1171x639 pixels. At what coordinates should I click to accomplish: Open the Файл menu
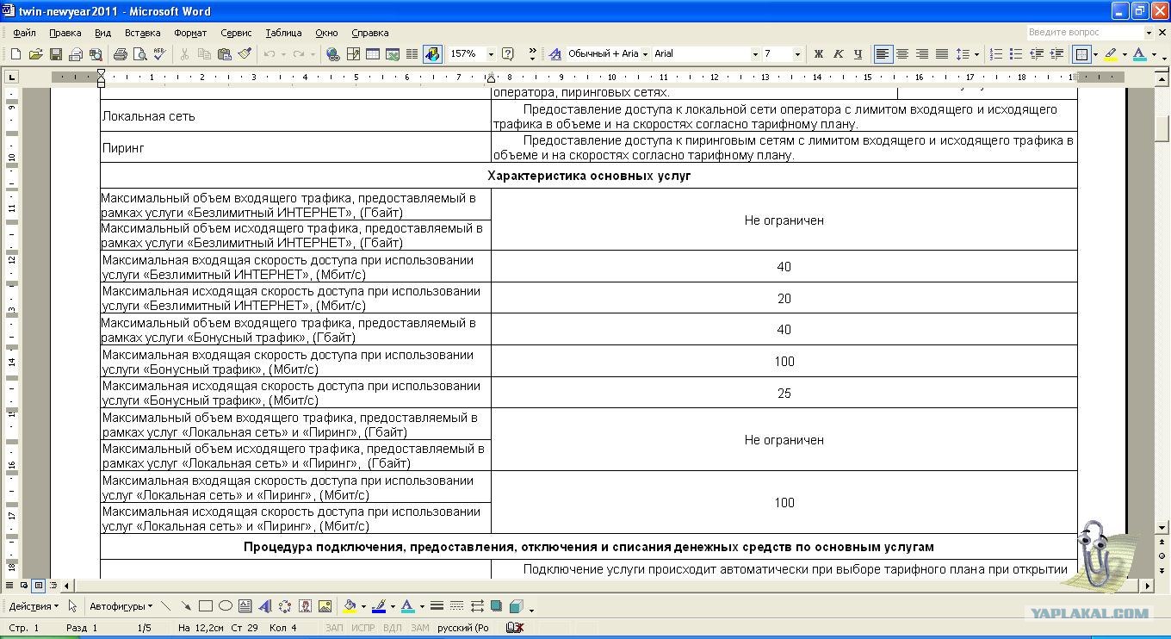point(24,33)
